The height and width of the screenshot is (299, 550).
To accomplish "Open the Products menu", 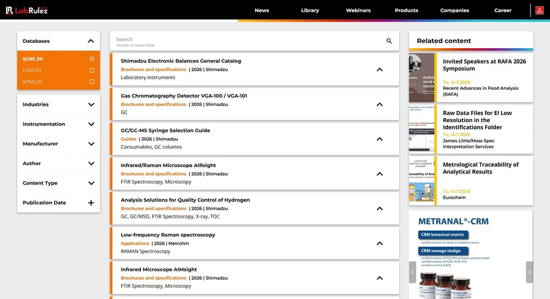I will (x=406, y=10).
